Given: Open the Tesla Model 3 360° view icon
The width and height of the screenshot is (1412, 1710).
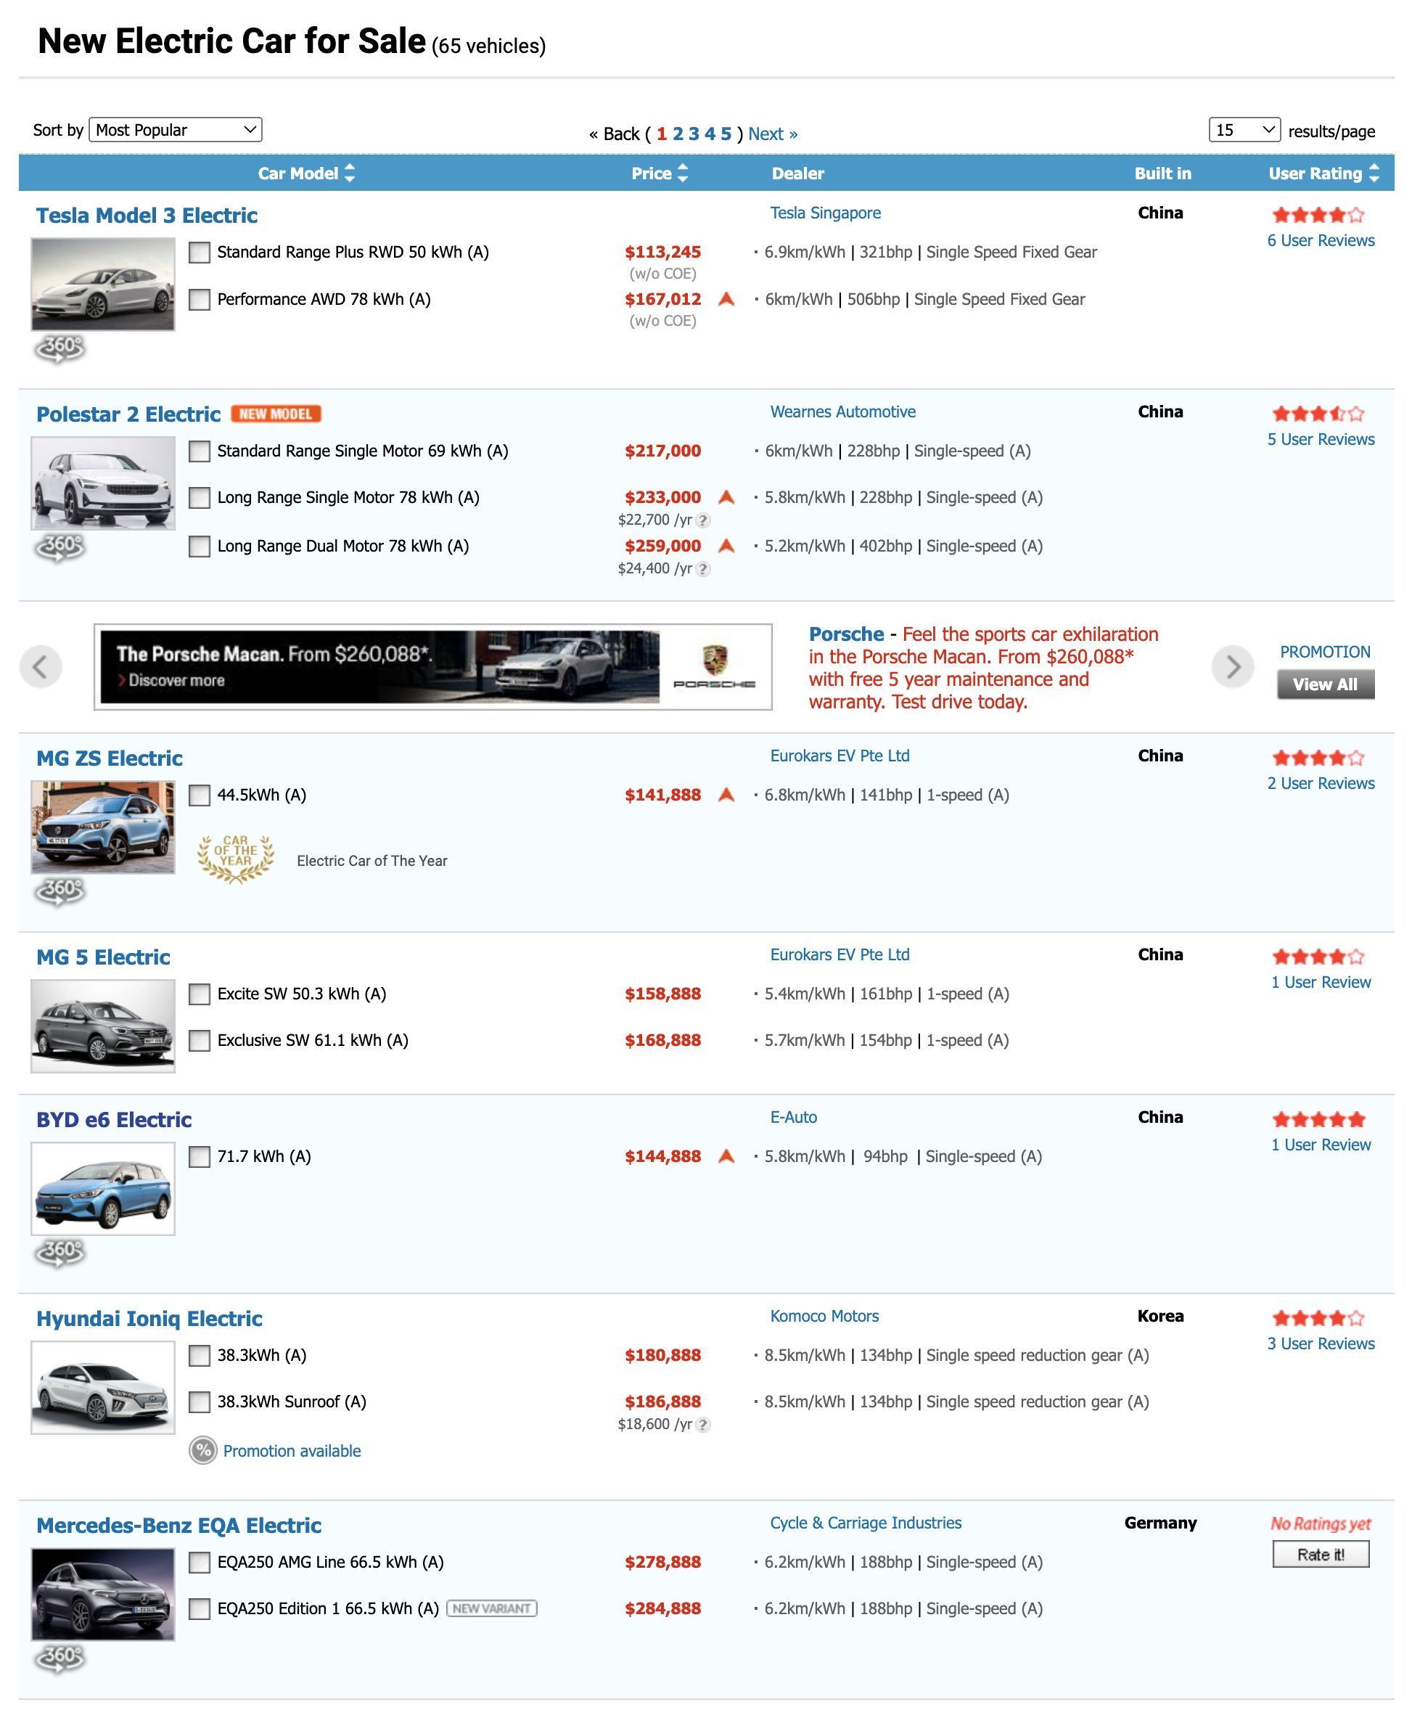Looking at the screenshot, I should tap(59, 349).
